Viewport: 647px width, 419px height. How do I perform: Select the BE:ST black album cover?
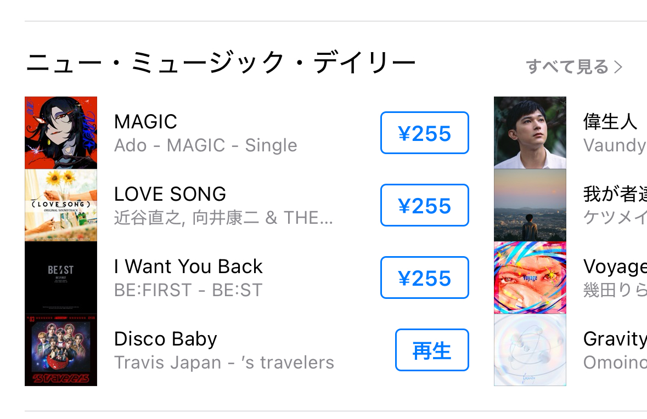click(61, 278)
